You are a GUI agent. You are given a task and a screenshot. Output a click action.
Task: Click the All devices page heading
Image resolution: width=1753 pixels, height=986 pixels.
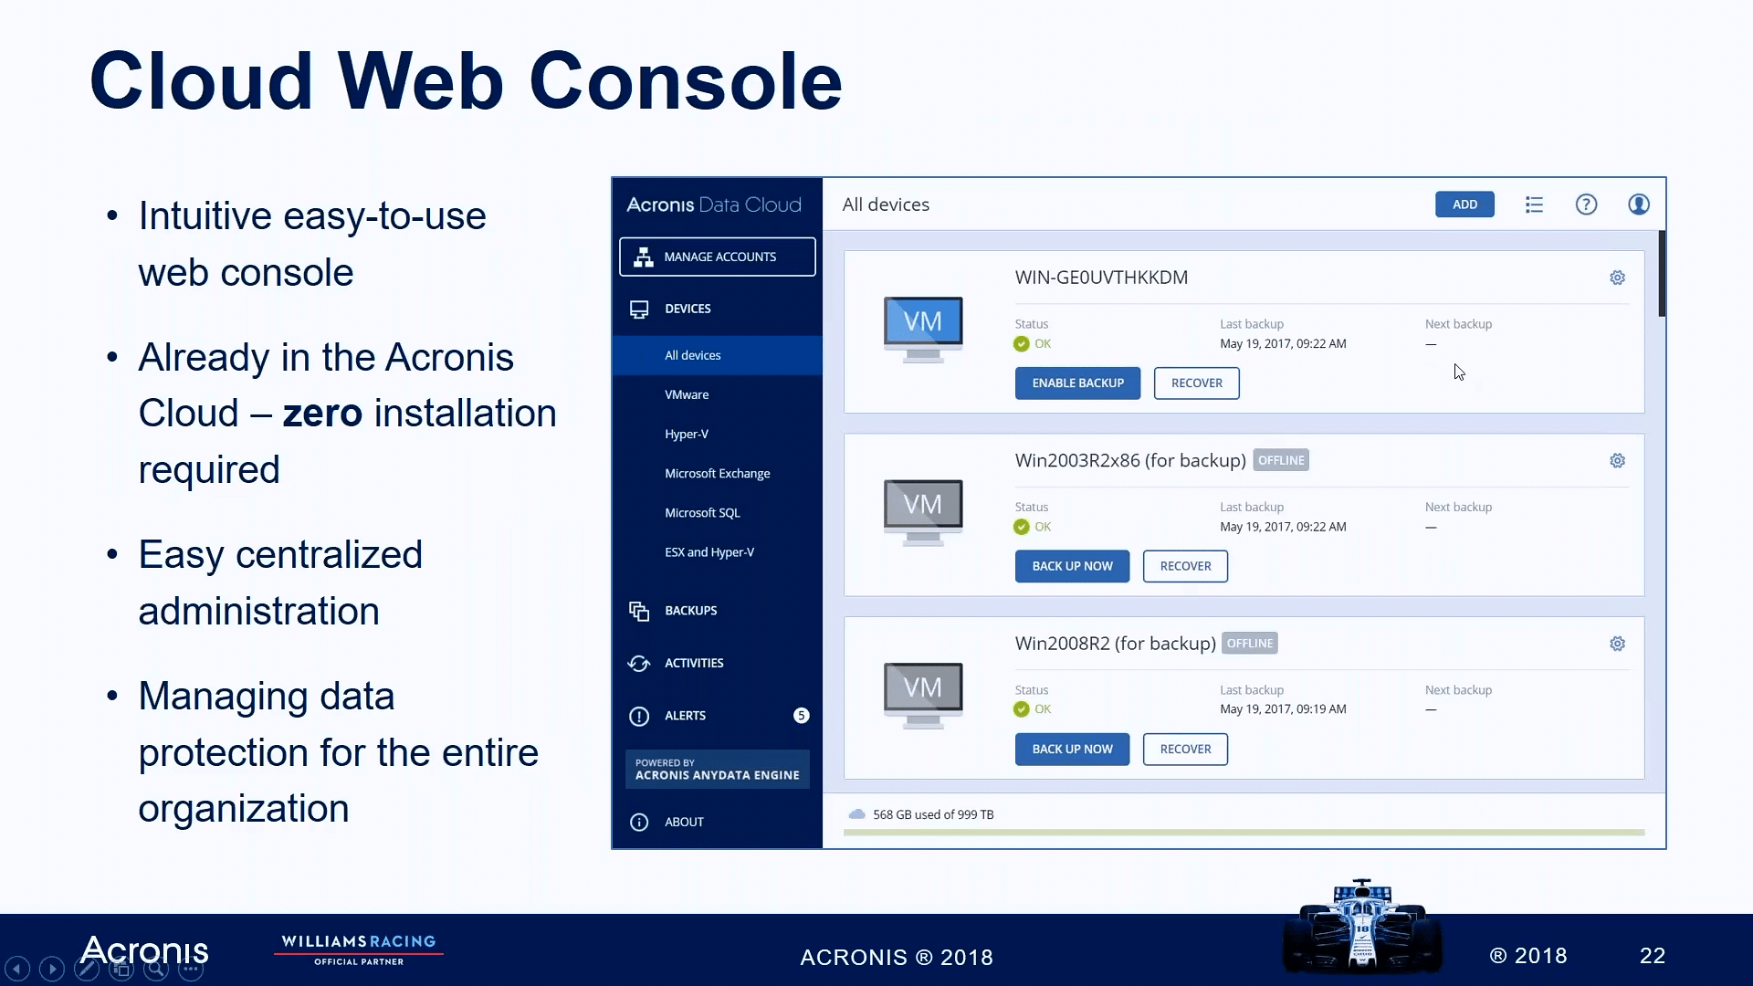pos(886,205)
